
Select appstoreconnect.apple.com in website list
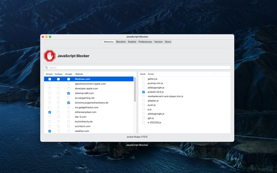[x=90, y=84]
